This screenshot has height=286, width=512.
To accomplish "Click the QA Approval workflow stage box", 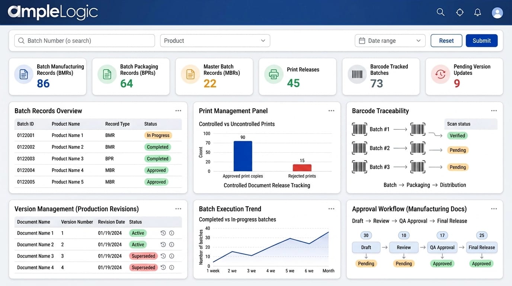I will [442, 247].
